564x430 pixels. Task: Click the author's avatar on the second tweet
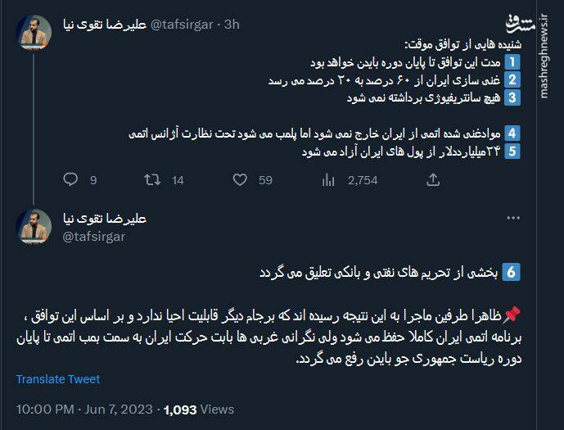tap(34, 227)
